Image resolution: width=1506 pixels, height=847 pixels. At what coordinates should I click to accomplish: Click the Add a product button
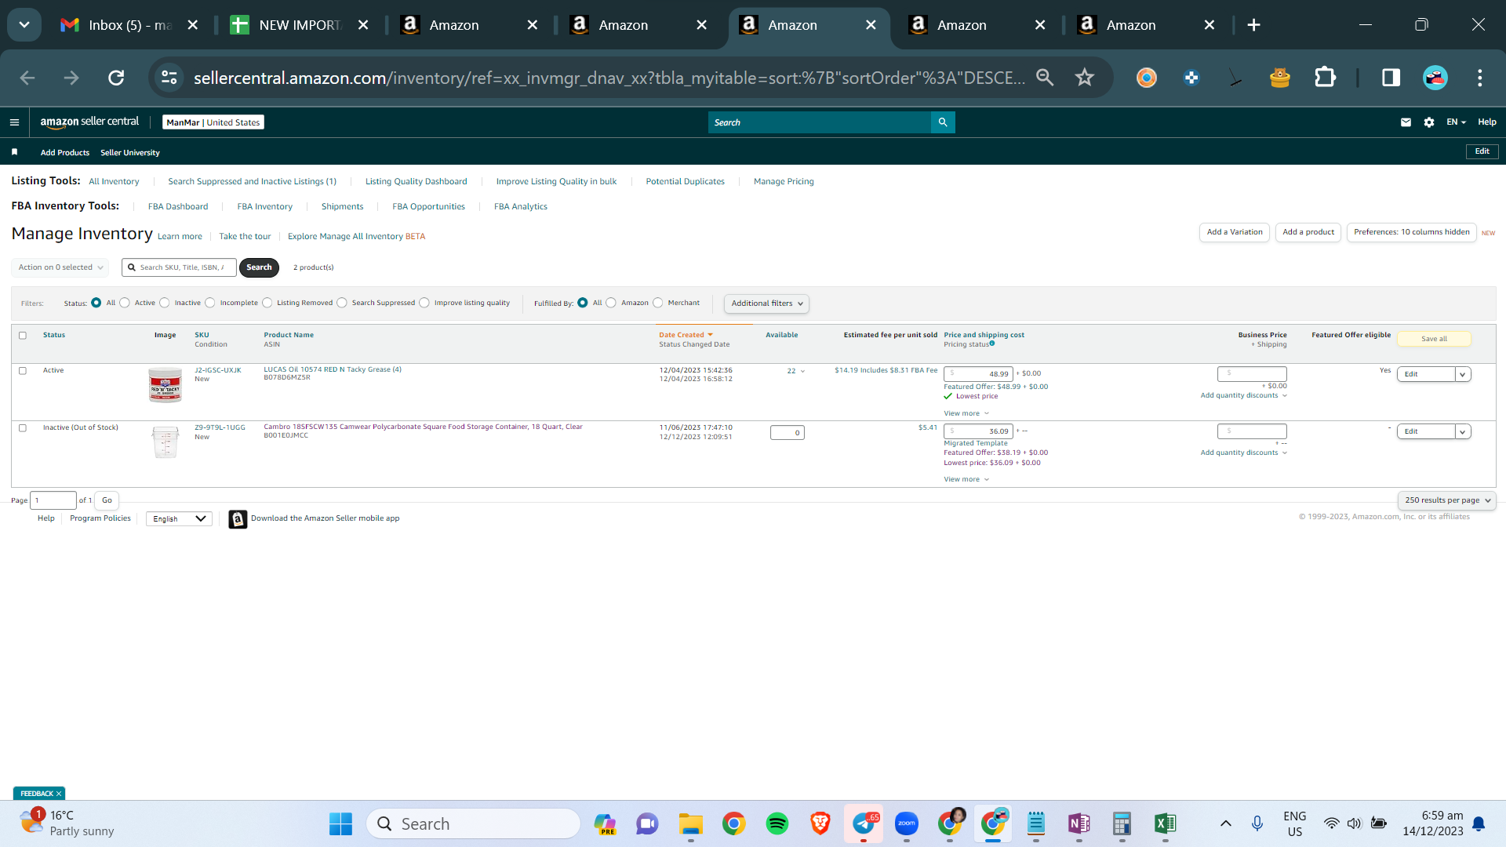[1308, 232]
